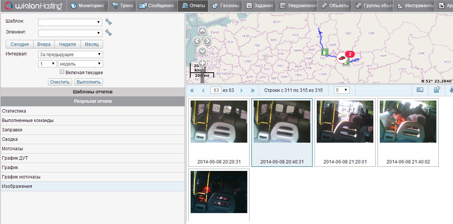The width and height of the screenshot is (453, 224).
Task: Switch to the Мониторинг tab
Action: [88, 6]
